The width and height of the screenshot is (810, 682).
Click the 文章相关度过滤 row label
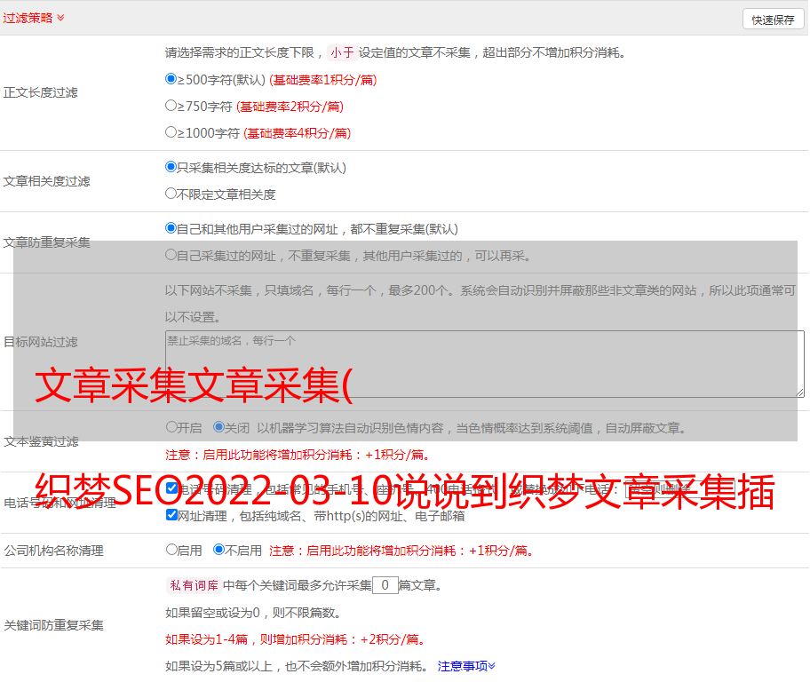(46, 181)
